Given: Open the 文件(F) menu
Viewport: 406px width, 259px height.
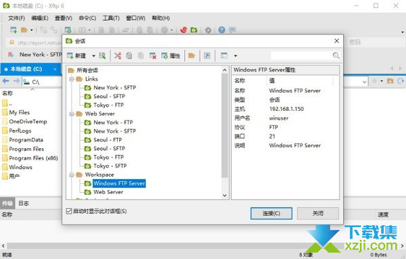Looking at the screenshot, I should [x=16, y=18].
